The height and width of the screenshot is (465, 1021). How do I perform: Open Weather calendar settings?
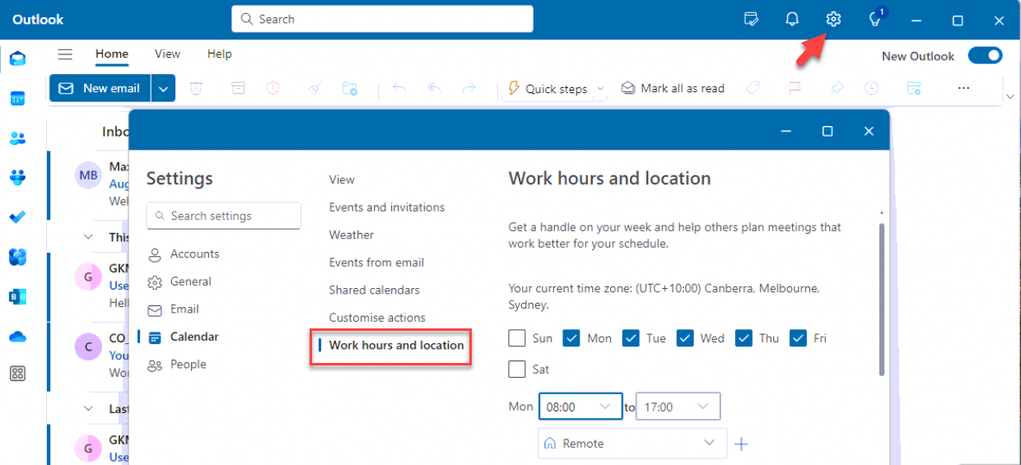(352, 235)
